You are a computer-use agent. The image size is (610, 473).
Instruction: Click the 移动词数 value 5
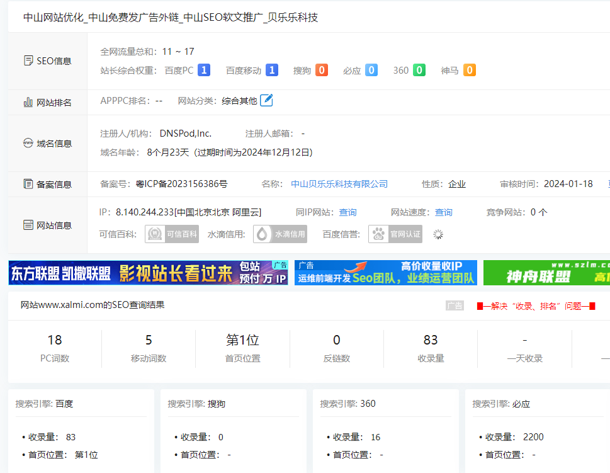coord(149,340)
